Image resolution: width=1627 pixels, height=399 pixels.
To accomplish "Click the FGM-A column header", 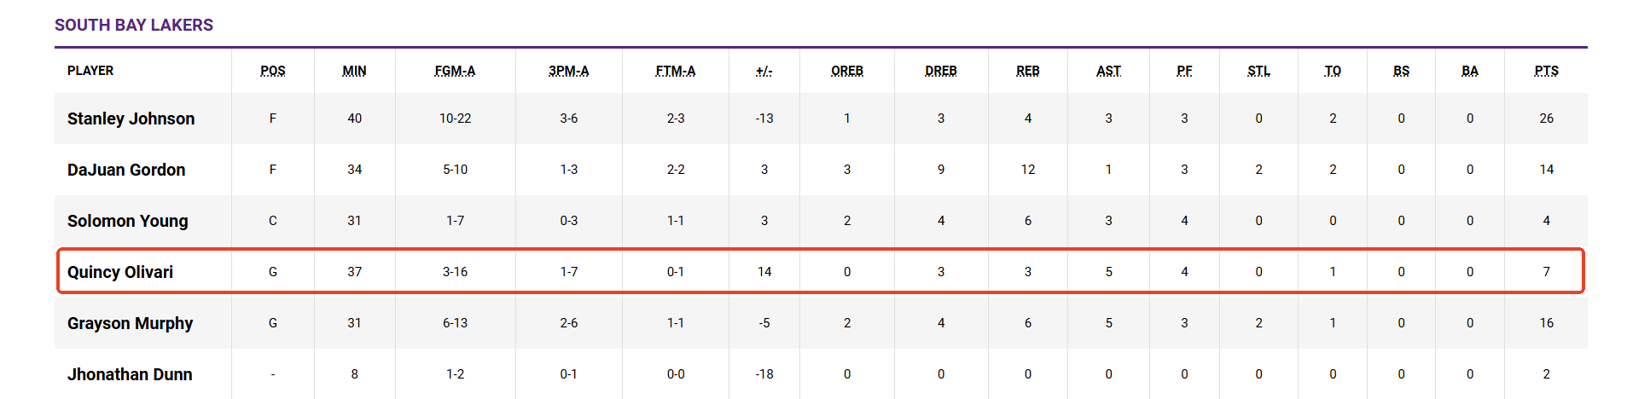I will [455, 71].
